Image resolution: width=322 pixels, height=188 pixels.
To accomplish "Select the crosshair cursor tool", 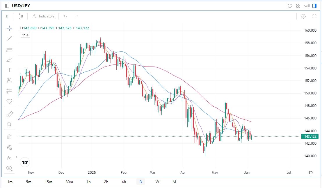I will 9,28.
